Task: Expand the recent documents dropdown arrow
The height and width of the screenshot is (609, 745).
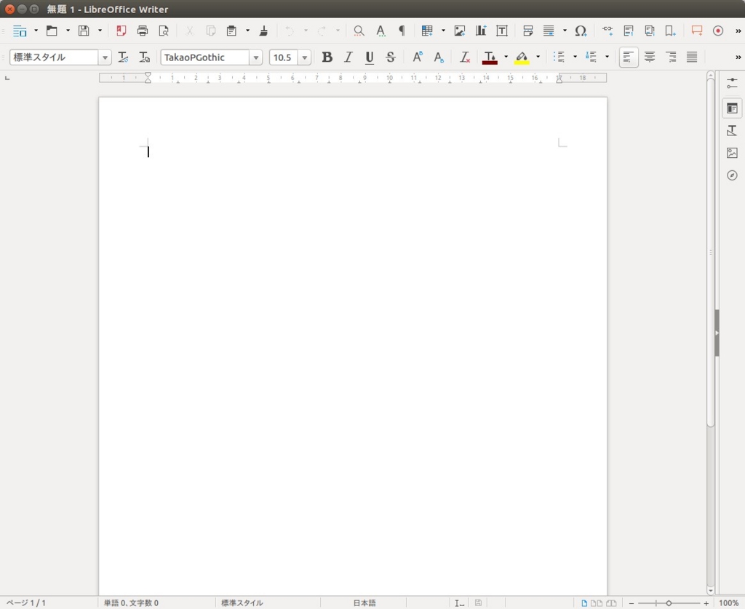Action: [x=68, y=31]
